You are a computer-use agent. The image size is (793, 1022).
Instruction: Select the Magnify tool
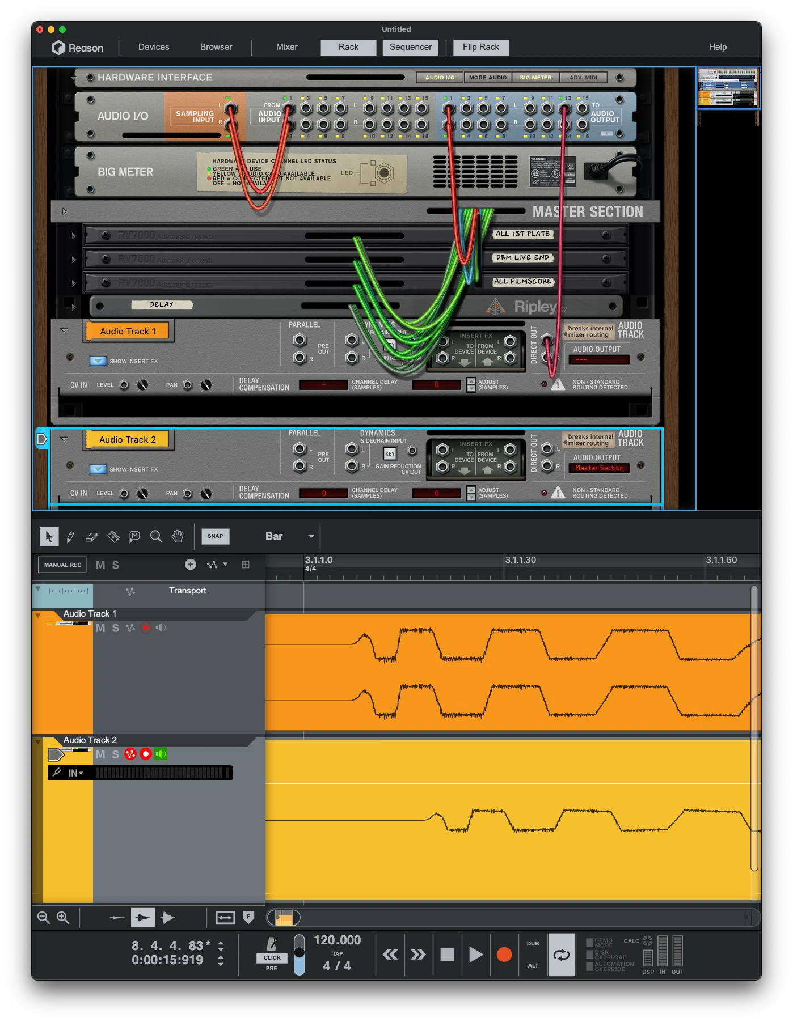(x=156, y=536)
